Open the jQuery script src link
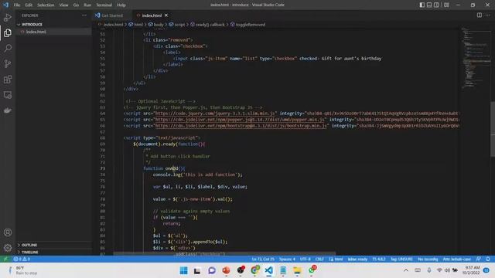 [x=215, y=114]
